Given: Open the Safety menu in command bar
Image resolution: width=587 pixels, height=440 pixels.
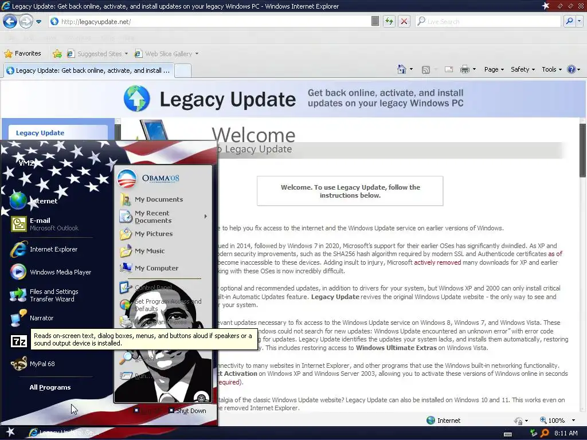Looking at the screenshot, I should pyautogui.click(x=523, y=69).
